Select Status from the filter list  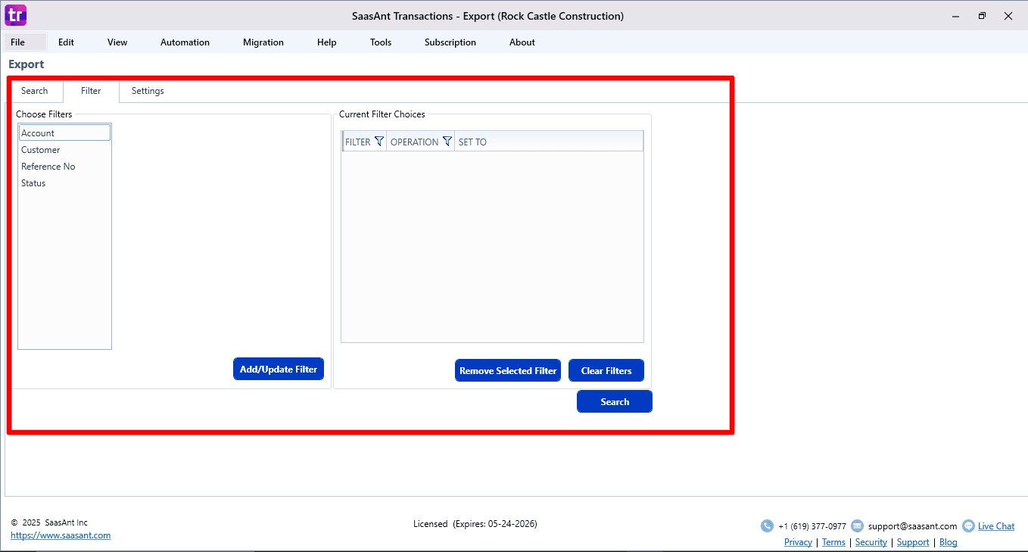tap(33, 182)
